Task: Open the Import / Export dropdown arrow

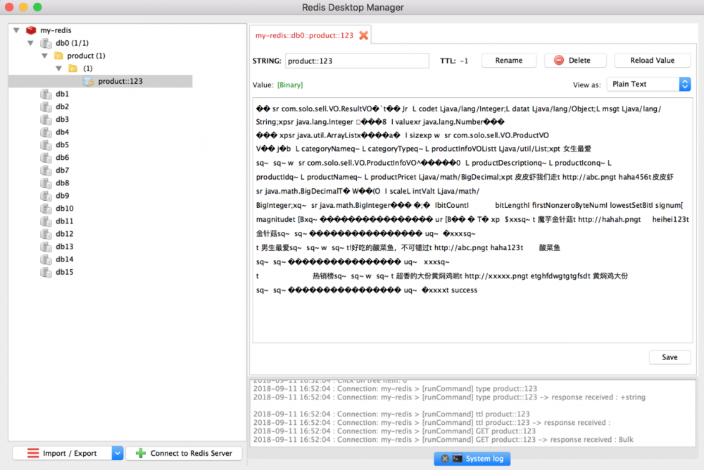Action: click(117, 452)
